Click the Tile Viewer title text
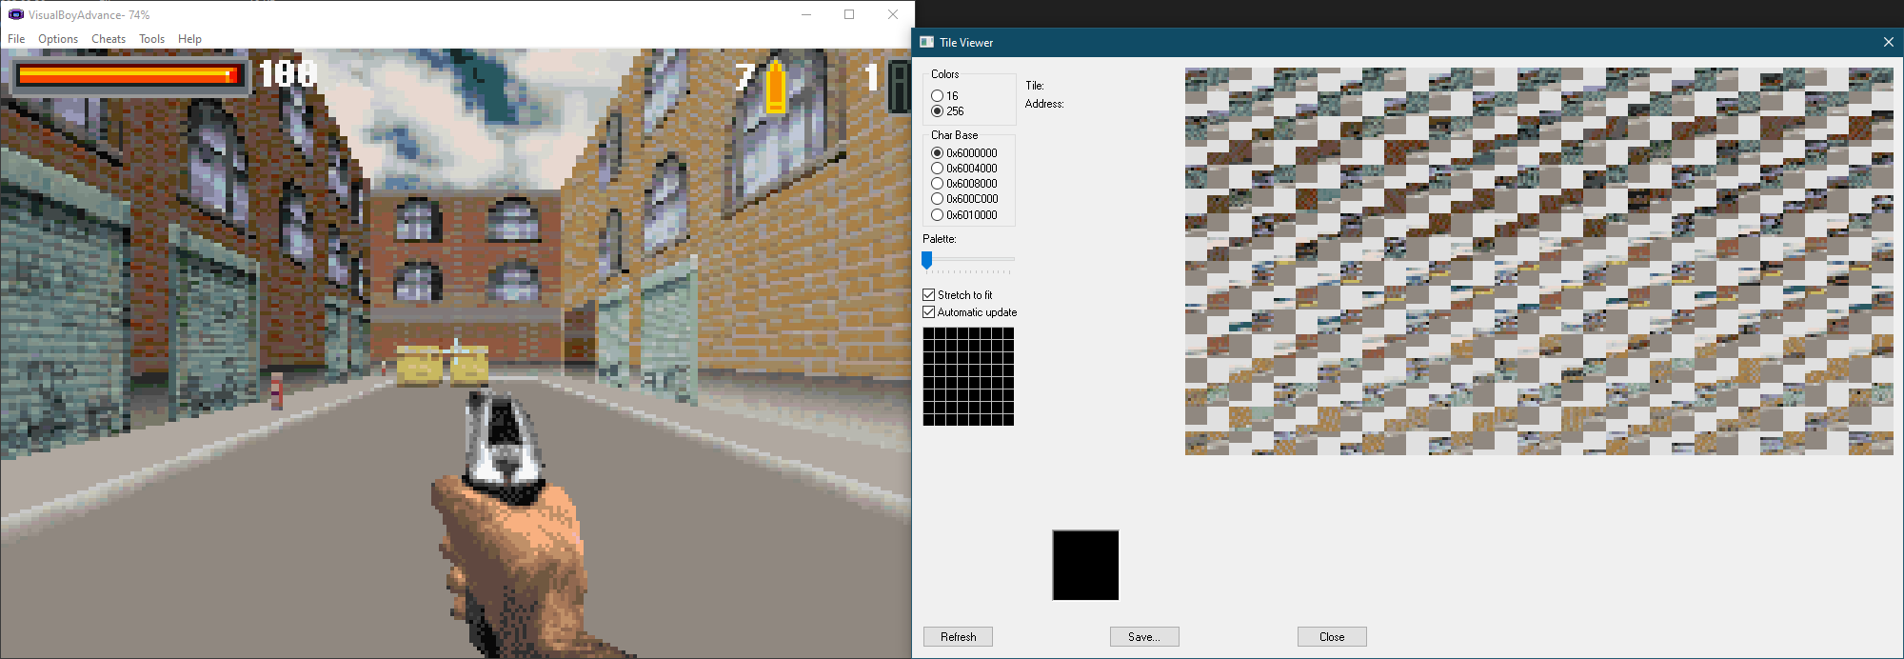This screenshot has width=1904, height=659. (x=966, y=43)
